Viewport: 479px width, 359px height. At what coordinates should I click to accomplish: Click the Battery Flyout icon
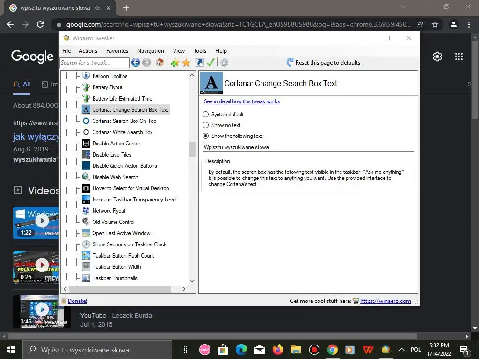[86, 87]
